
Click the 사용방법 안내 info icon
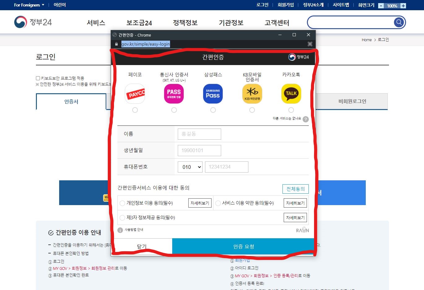(x=120, y=230)
